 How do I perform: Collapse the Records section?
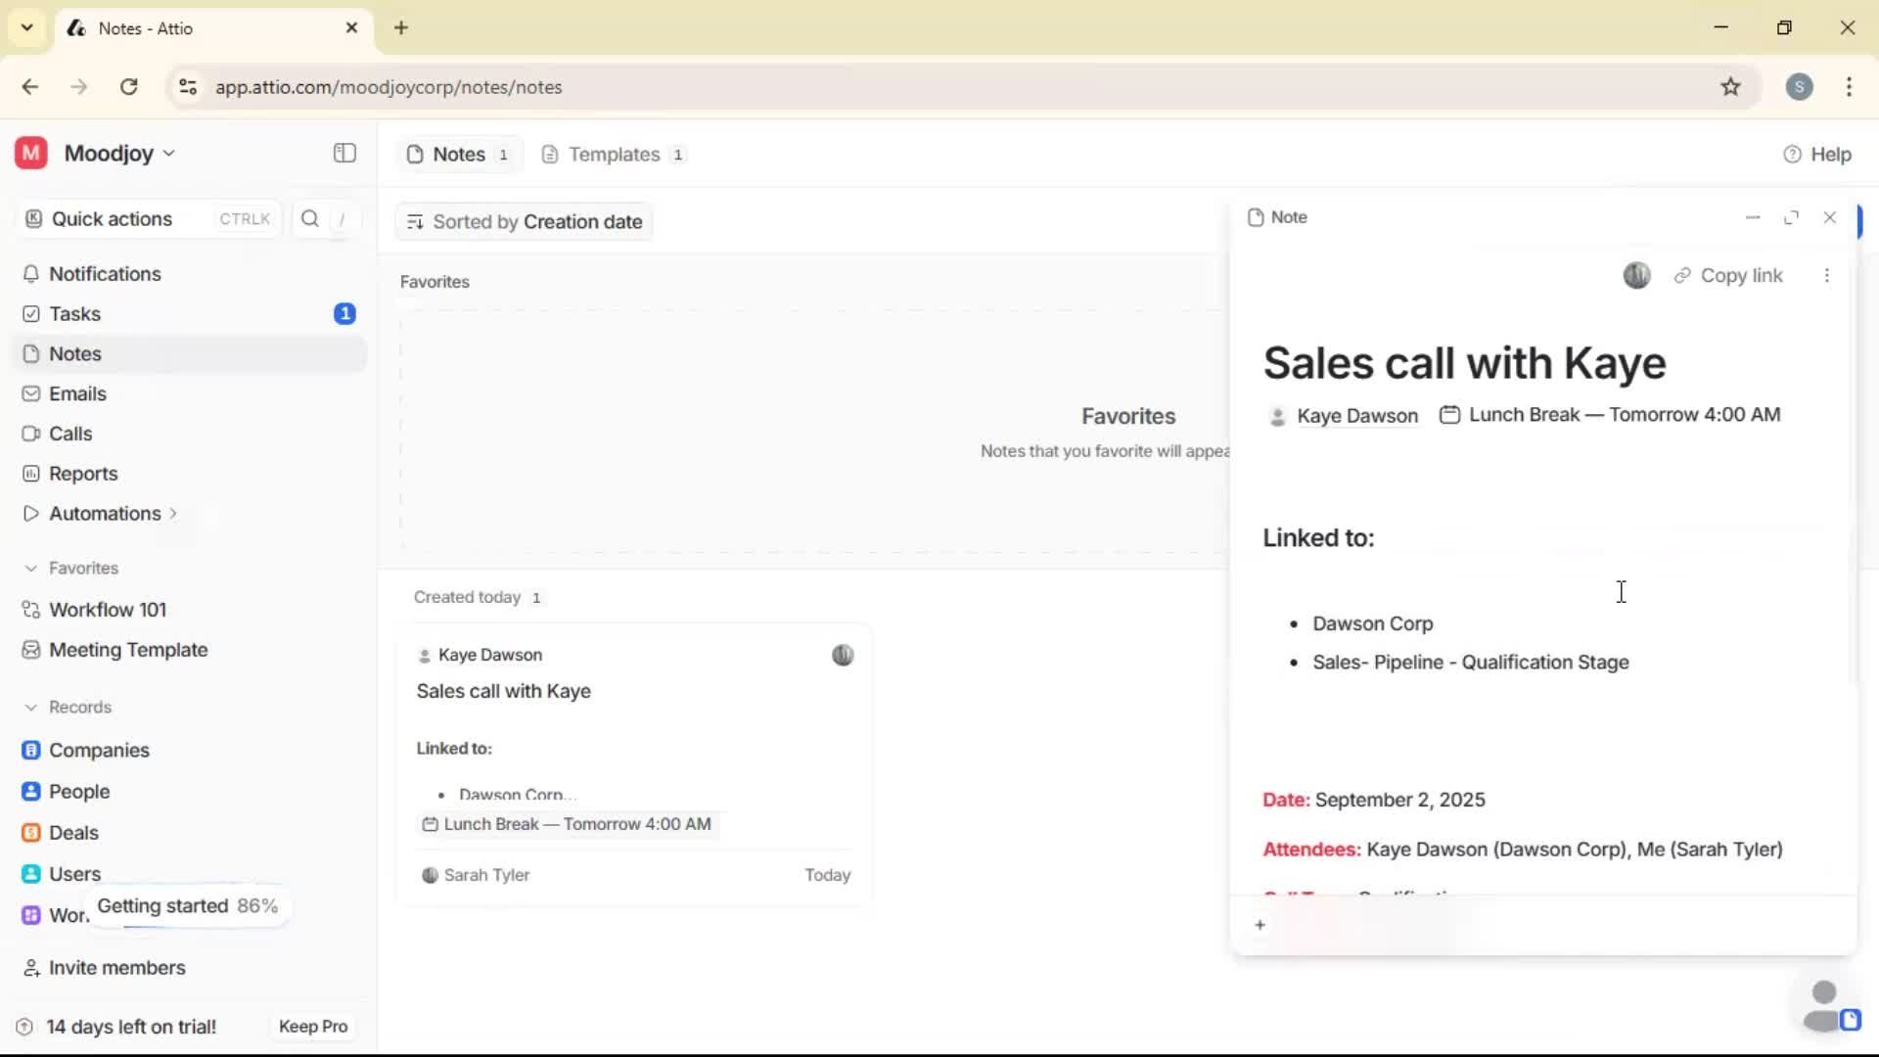[x=32, y=707]
